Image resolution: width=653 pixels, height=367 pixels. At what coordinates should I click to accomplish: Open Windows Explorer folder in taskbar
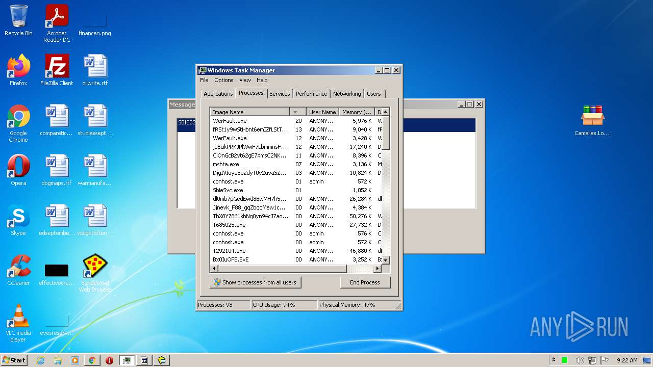58,360
